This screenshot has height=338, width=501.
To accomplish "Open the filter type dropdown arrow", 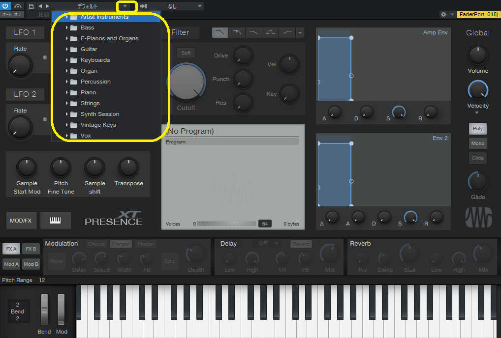I will pyautogui.click(x=300, y=32).
